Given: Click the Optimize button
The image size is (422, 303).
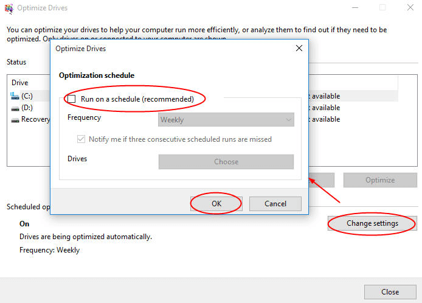Looking at the screenshot, I should [x=380, y=180].
